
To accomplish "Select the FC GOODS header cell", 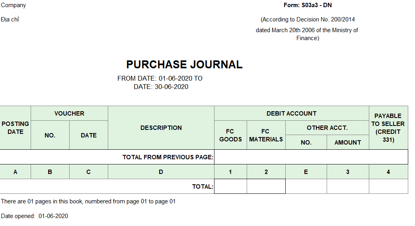I will (230, 135).
